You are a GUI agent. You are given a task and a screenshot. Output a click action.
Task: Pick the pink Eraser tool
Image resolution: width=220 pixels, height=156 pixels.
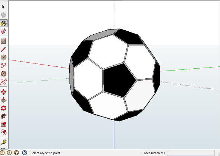click(3, 31)
